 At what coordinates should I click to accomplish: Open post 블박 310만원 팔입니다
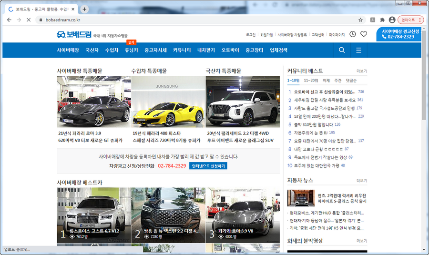(313, 124)
